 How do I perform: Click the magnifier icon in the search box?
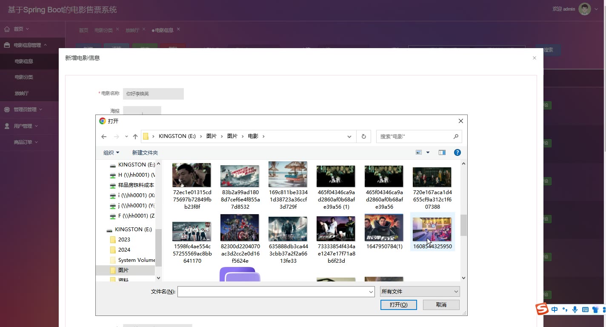coord(456,136)
